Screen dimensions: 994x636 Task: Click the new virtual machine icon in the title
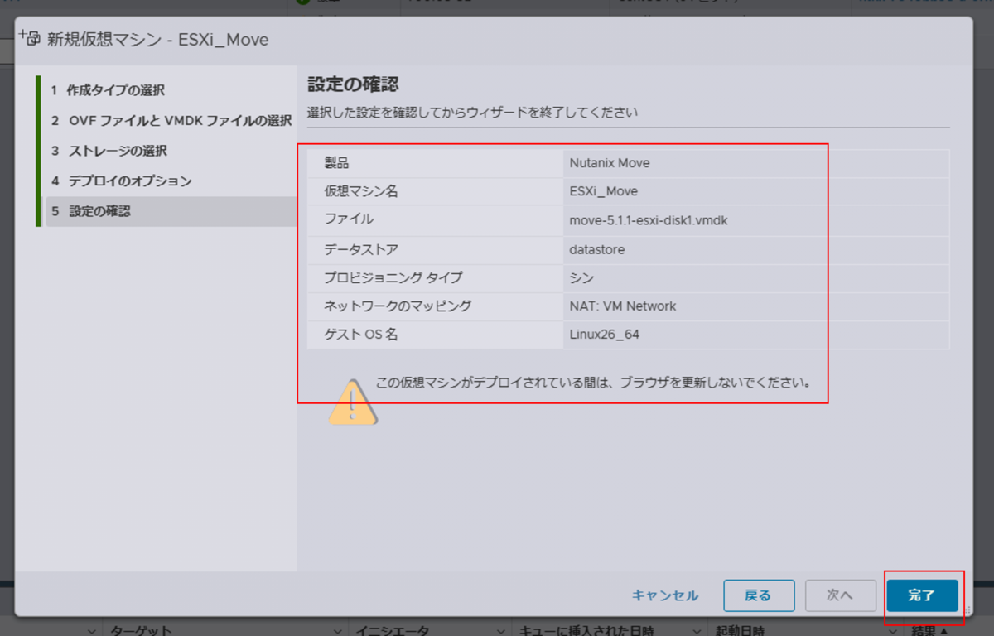[x=30, y=38]
